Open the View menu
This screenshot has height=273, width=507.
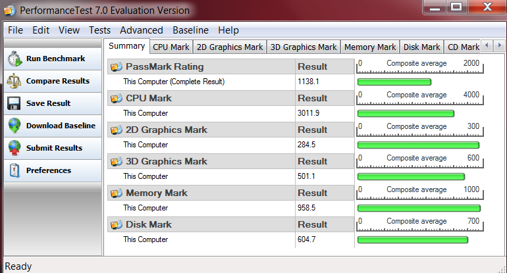point(69,30)
